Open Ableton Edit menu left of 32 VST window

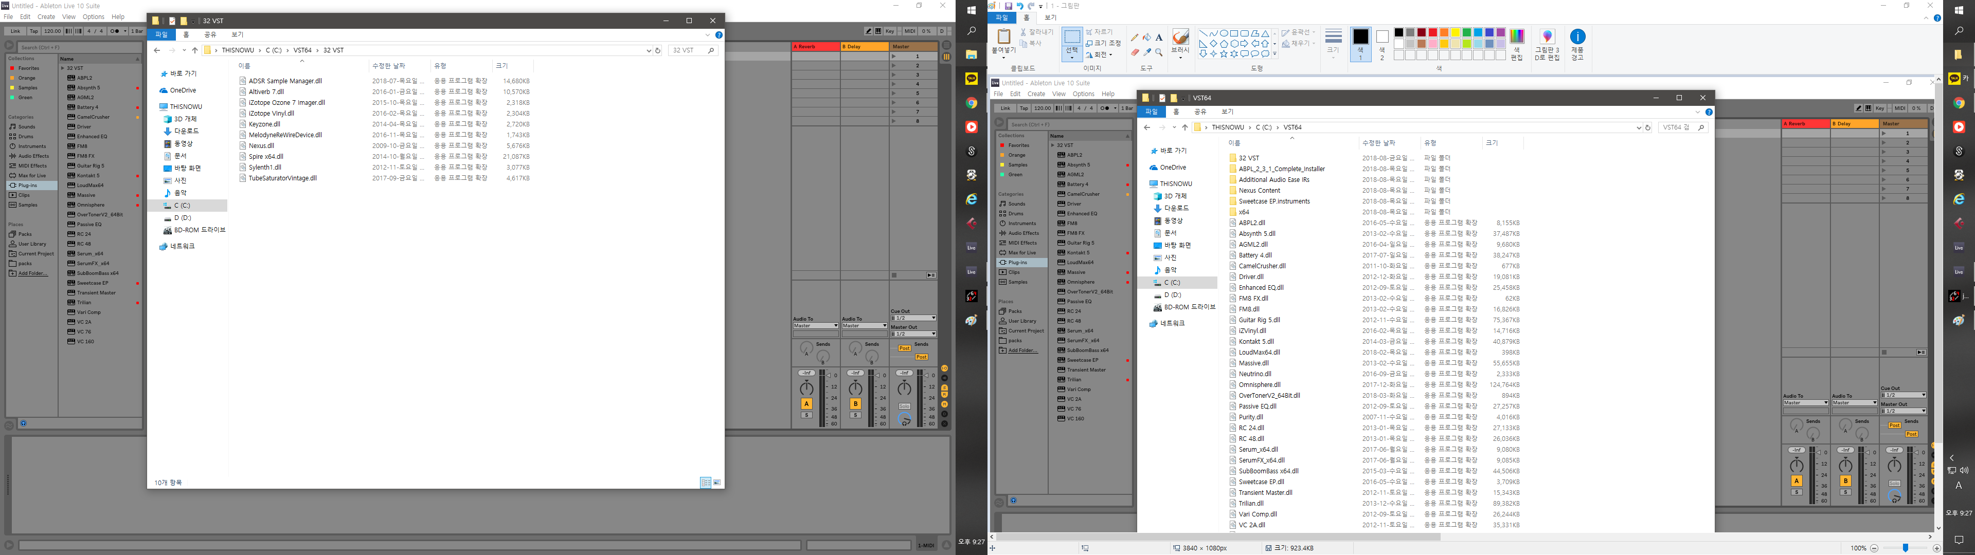(x=25, y=16)
